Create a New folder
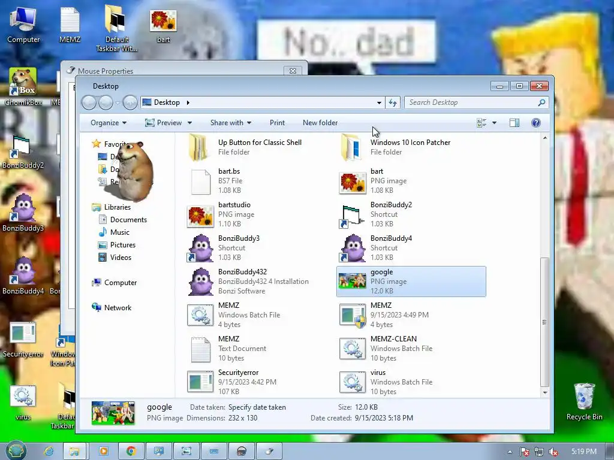The height and width of the screenshot is (460, 614). coord(320,123)
